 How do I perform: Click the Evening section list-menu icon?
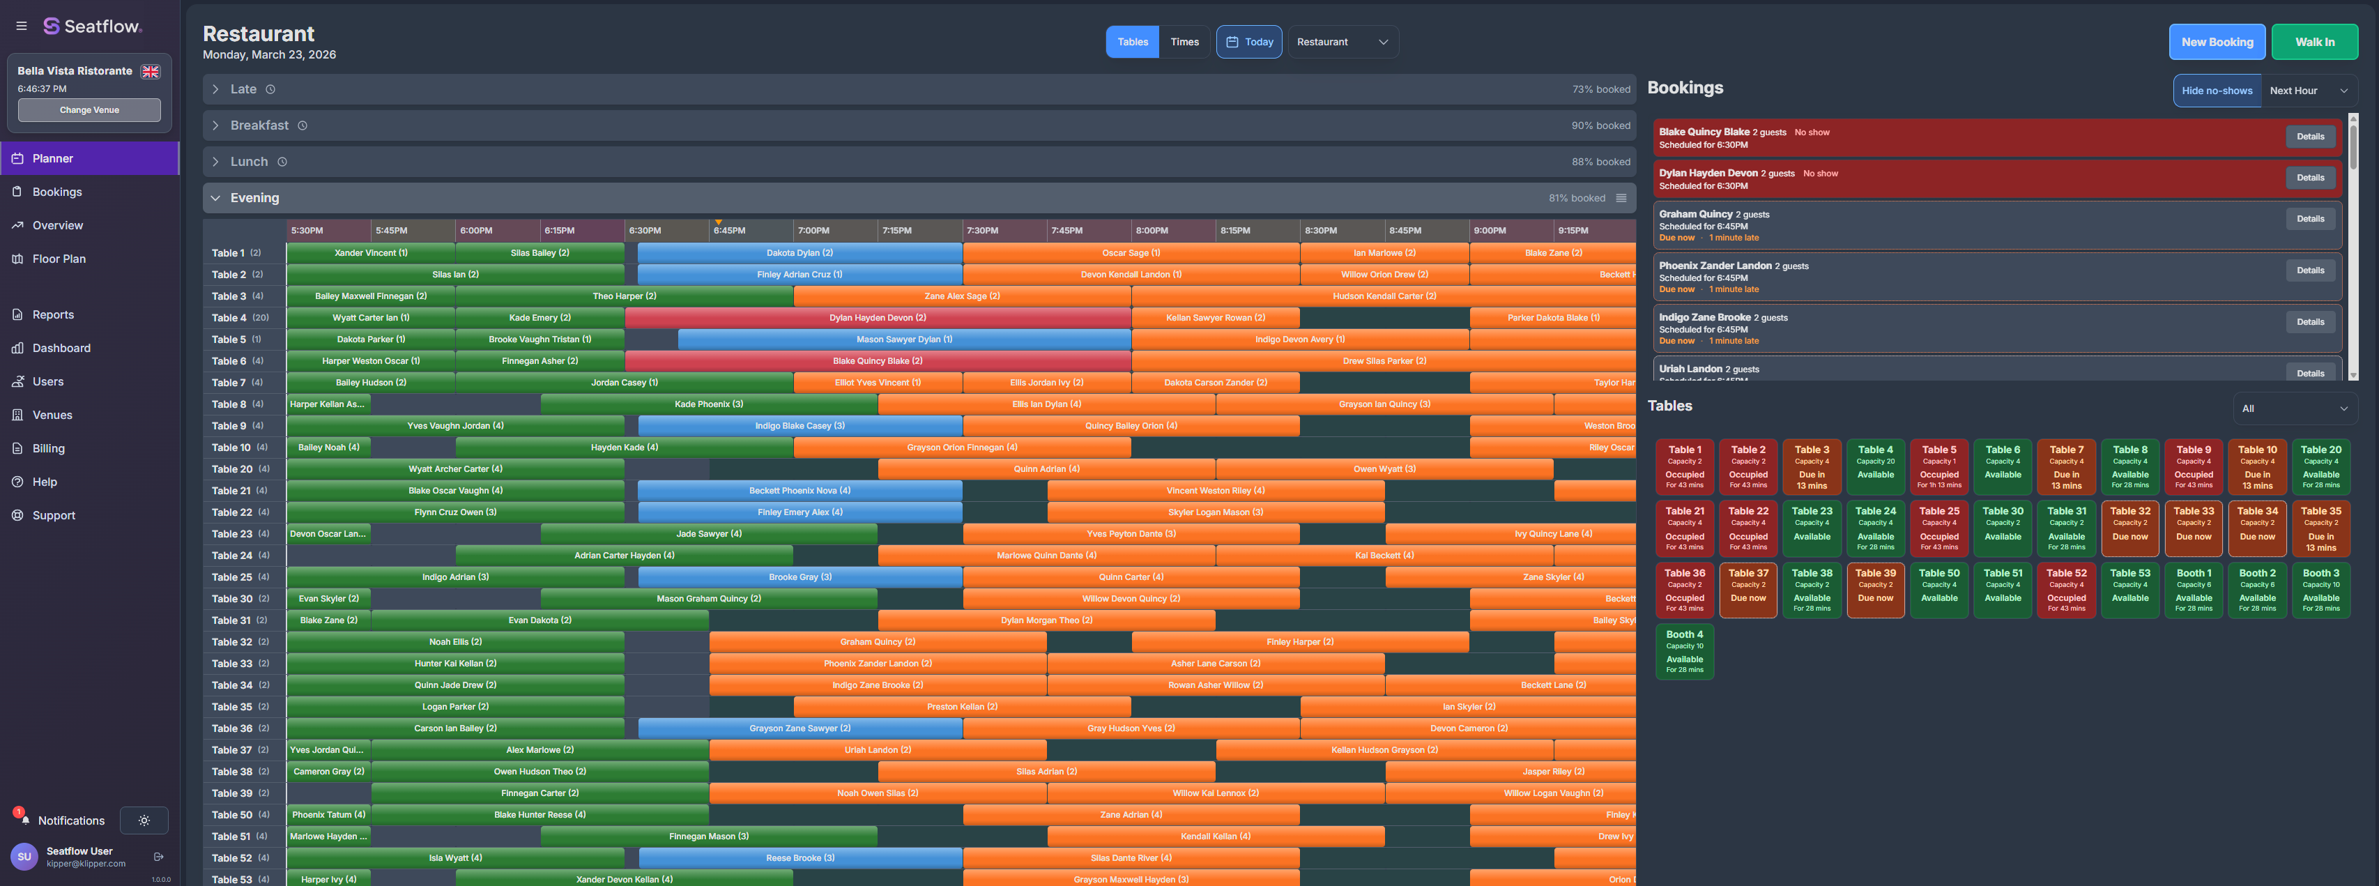[1621, 198]
